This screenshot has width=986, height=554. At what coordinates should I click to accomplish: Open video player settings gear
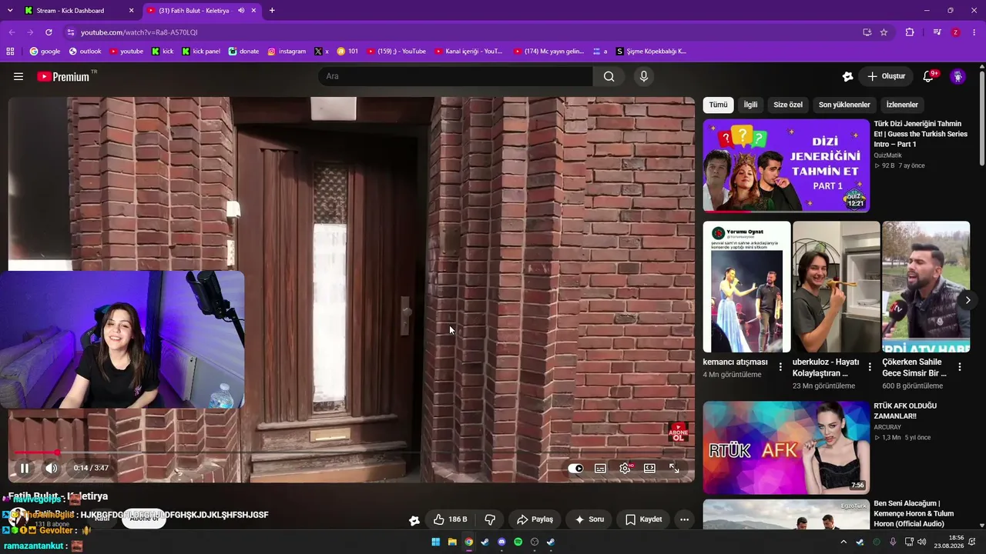click(625, 468)
